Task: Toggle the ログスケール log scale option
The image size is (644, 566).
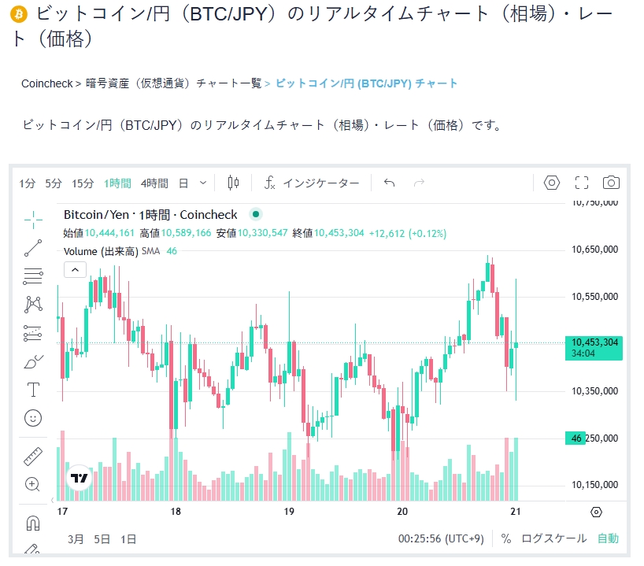Action: click(x=554, y=538)
